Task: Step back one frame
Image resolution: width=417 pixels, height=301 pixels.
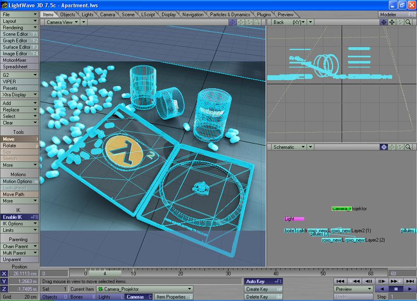Action: pos(369,281)
